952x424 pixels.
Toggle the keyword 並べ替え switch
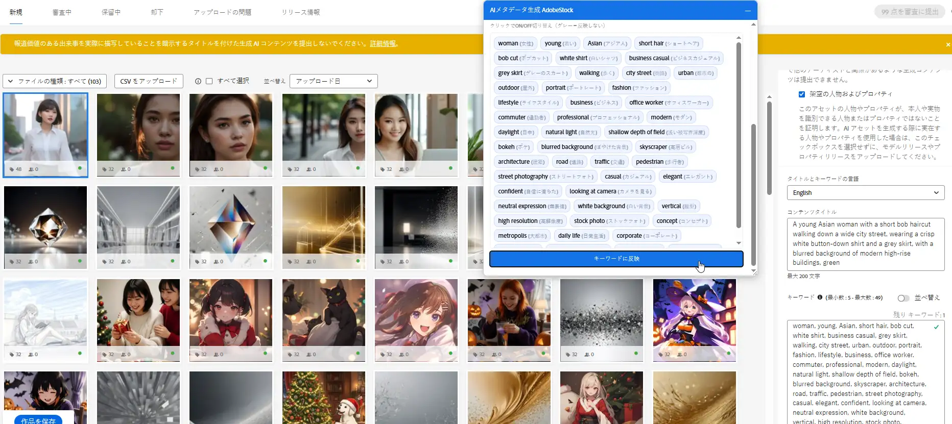(x=903, y=298)
